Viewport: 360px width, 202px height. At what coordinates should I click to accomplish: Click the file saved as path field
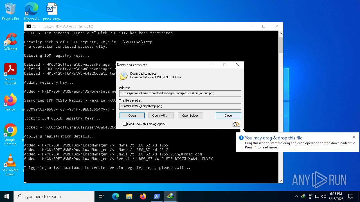click(180, 106)
